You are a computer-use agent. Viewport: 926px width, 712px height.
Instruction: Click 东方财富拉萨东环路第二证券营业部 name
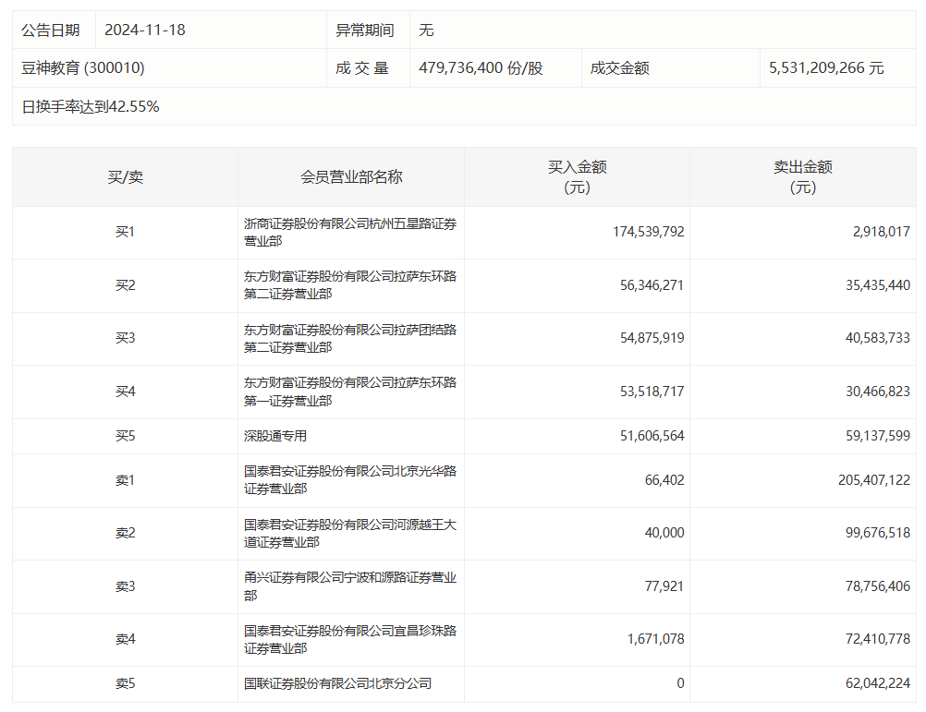[350, 285]
